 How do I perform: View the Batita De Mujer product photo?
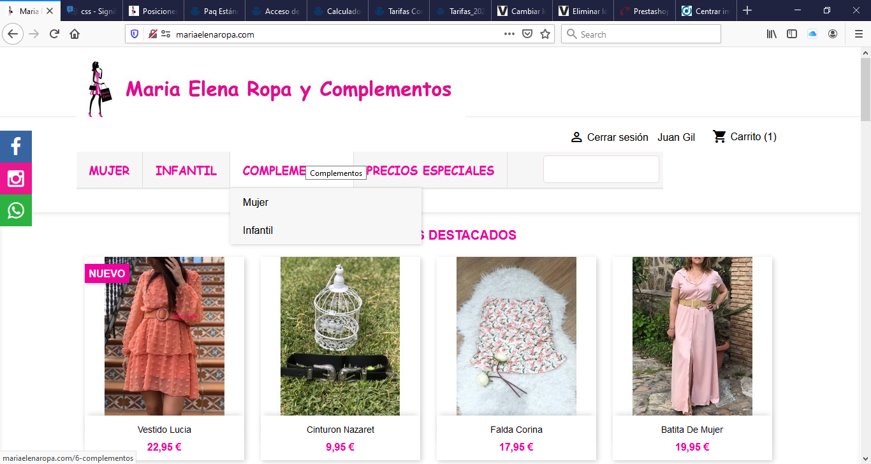692,336
